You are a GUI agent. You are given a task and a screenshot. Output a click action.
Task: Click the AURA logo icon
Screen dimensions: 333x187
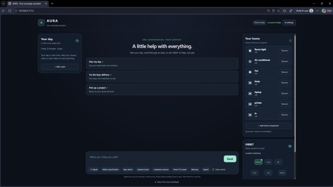click(41, 23)
